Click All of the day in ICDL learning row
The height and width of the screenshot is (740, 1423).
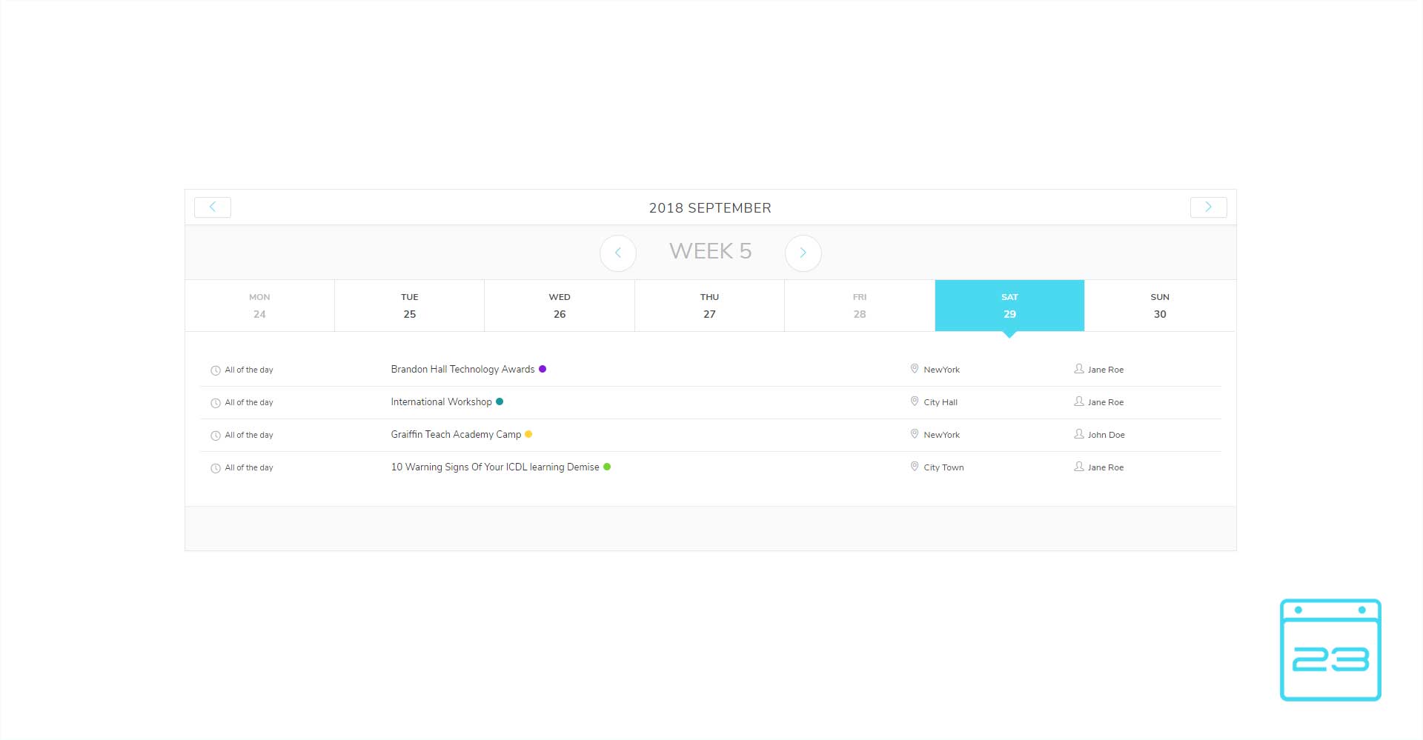249,467
